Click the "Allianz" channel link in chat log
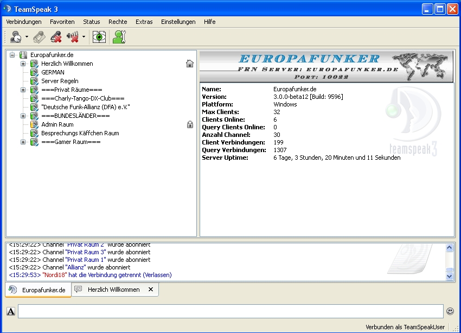This screenshot has width=461, height=333. [76, 268]
